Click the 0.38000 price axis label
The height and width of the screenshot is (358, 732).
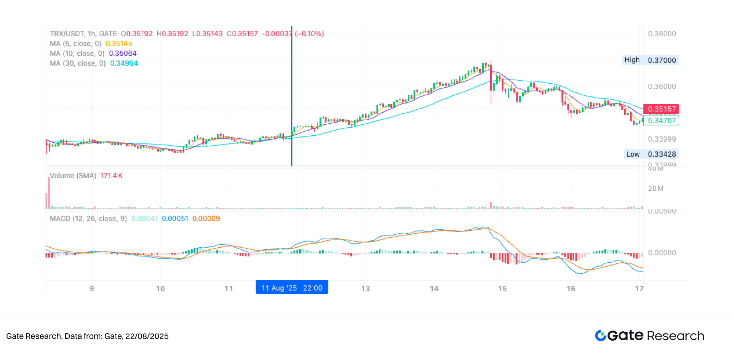coord(662,34)
